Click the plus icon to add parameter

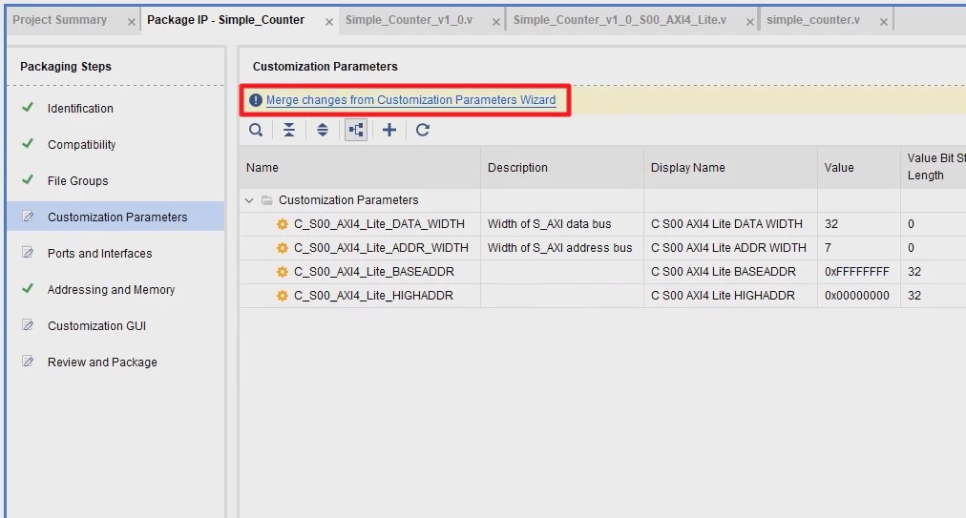[x=389, y=130]
